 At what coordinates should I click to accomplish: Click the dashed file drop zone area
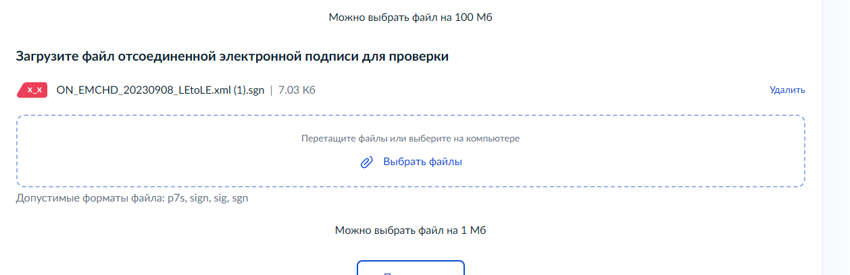click(x=411, y=151)
